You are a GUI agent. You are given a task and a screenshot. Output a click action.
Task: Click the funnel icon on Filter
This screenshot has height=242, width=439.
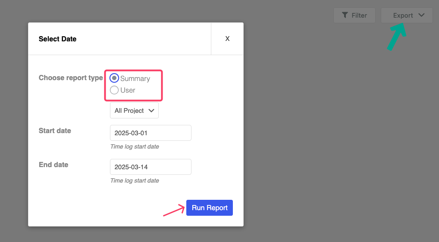[345, 15]
